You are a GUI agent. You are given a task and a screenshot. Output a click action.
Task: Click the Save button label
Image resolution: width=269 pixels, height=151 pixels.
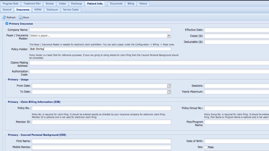(x=26, y=18)
